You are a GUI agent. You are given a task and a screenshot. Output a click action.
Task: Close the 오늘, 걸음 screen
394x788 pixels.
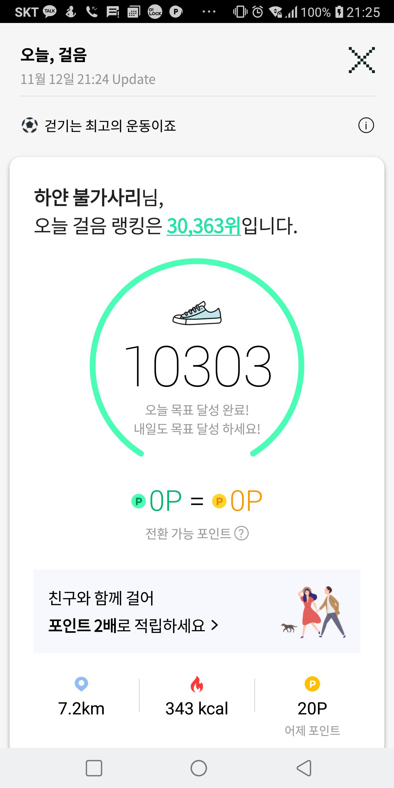pos(361,60)
